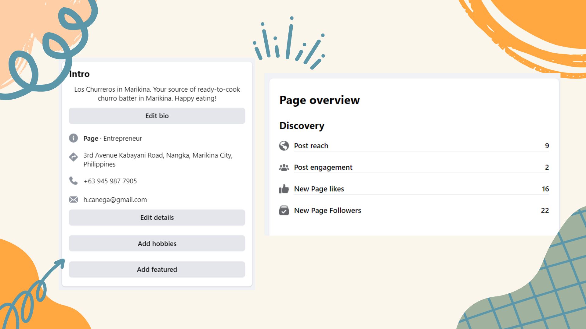
Task: Click the Los Churreros bio text
Action: [157, 94]
